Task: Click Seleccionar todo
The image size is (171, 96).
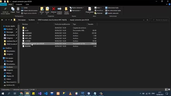Action: pyautogui.click(x=112, y=8)
